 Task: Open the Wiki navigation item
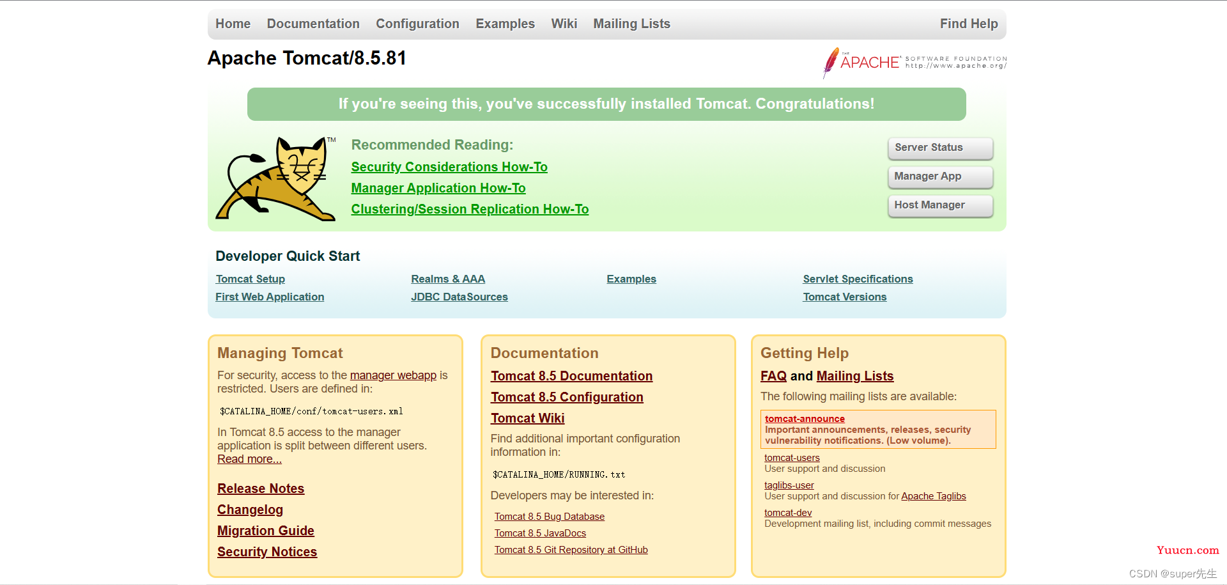click(x=564, y=24)
